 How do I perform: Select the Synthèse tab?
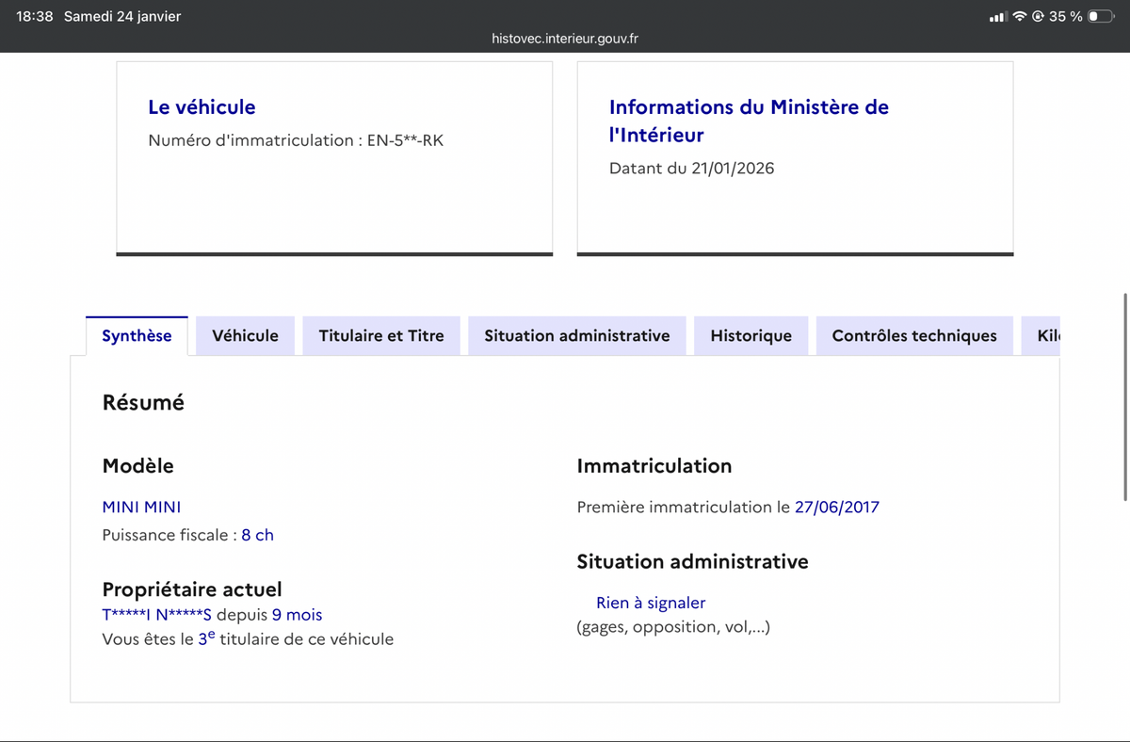click(x=137, y=336)
